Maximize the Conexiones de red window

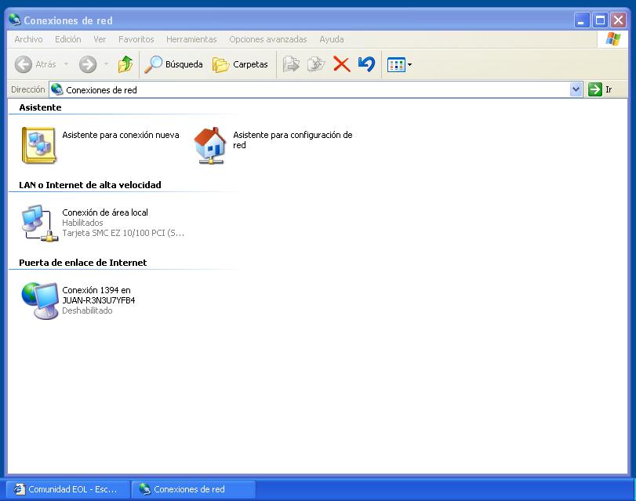[600, 20]
